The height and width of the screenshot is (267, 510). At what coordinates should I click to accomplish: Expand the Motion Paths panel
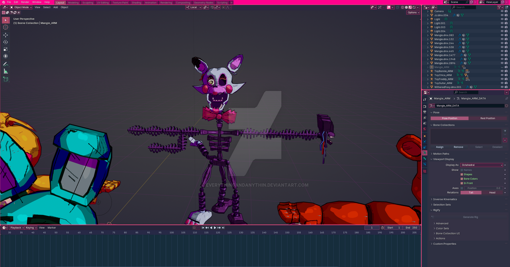[x=441, y=154]
